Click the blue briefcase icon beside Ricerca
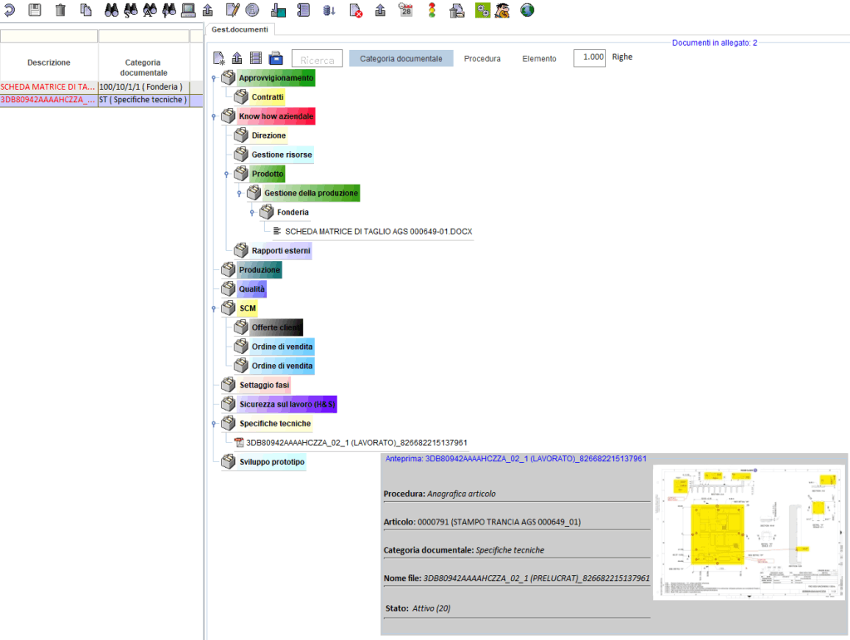Screen dimensions: 850x640 pos(275,58)
